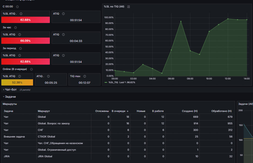This screenshot has height=163, width=253.
Task: Select the 'CTASK Global' route cell
Action: [x=46, y=137]
